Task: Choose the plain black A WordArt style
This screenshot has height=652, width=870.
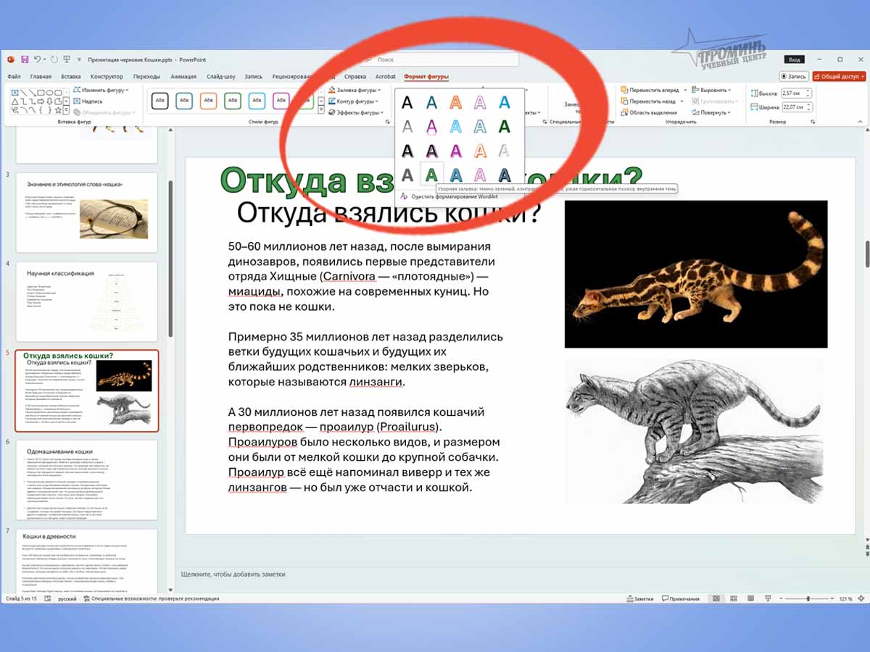Action: [407, 104]
